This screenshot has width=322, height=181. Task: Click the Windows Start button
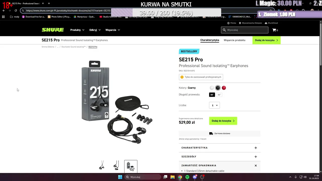tap(120, 177)
